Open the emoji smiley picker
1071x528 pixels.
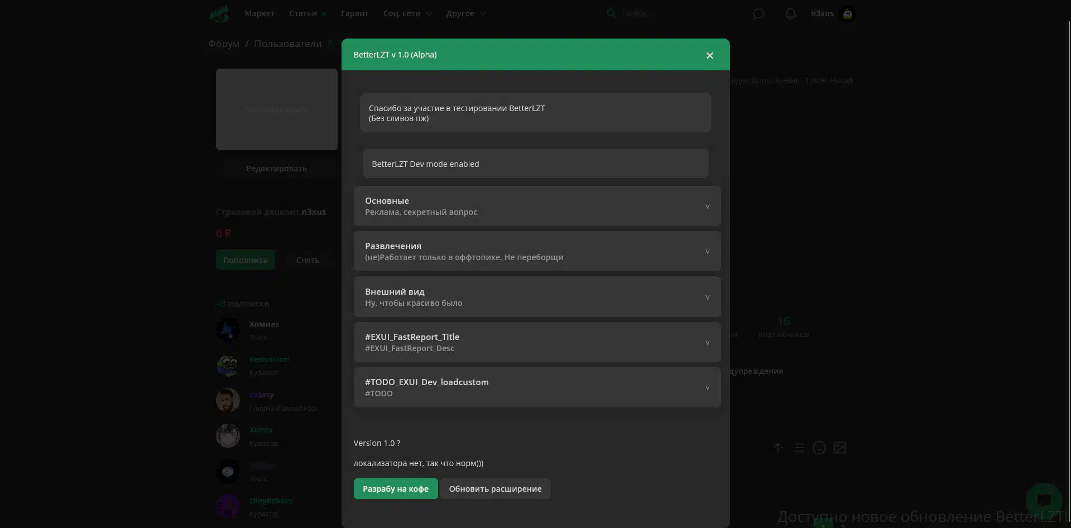click(819, 448)
